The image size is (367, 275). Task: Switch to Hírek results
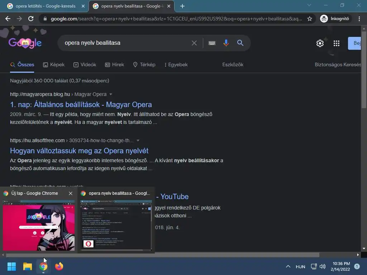(x=114, y=65)
